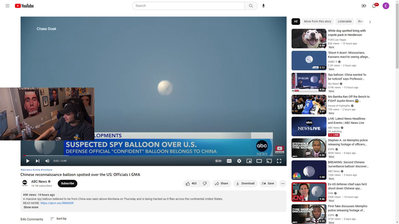Show next filter chips with arrow
The width and height of the screenshot is (399, 224).
tap(370, 22)
